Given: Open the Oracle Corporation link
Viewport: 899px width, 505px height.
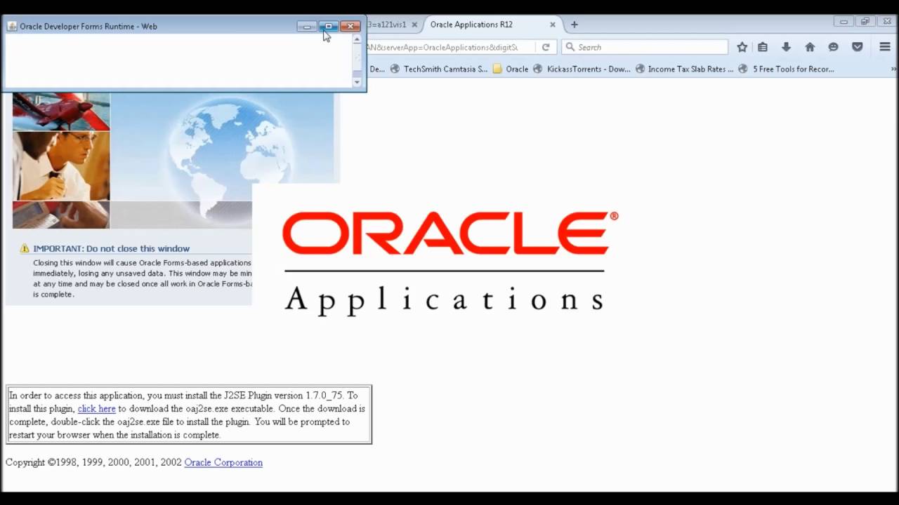Looking at the screenshot, I should 223,463.
